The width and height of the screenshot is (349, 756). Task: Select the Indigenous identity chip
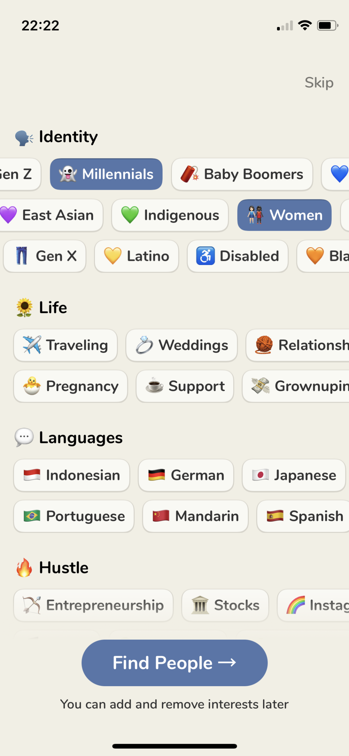point(170,215)
